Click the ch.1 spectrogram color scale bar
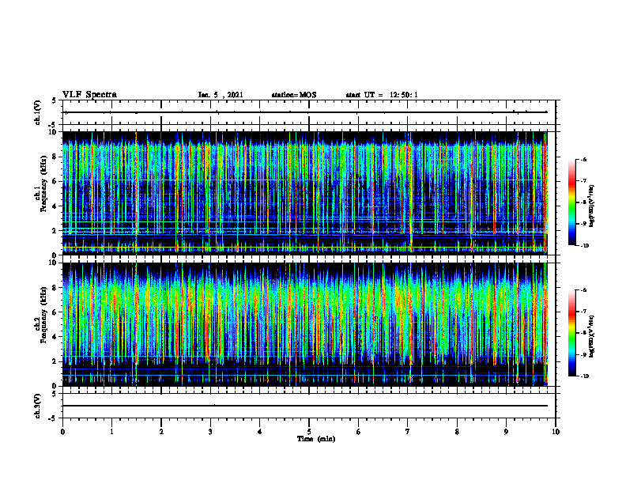The width and height of the screenshot is (626, 484). [571, 202]
